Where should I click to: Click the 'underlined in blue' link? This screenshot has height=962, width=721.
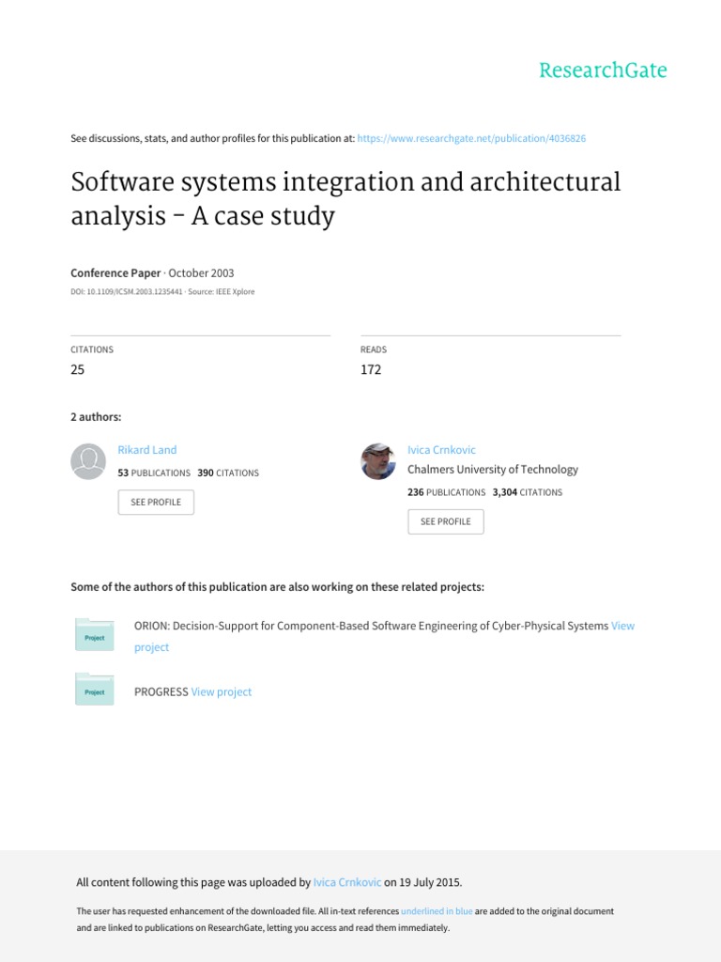pos(437,911)
